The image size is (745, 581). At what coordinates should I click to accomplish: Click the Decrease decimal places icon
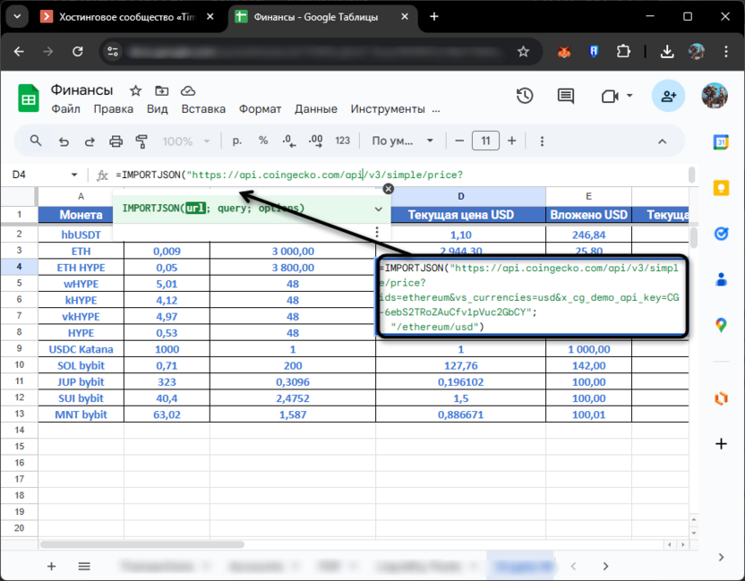[x=287, y=141]
